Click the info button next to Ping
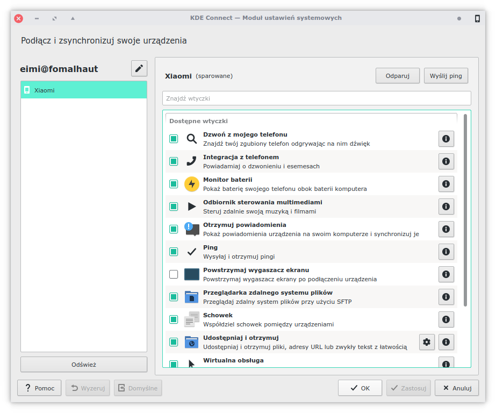496x413 pixels. [446, 252]
